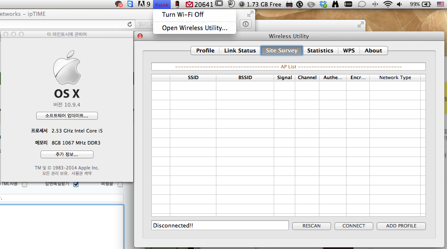Viewport: 447px width, 249px height.
Task: Open the Statistics tab
Action: click(320, 50)
